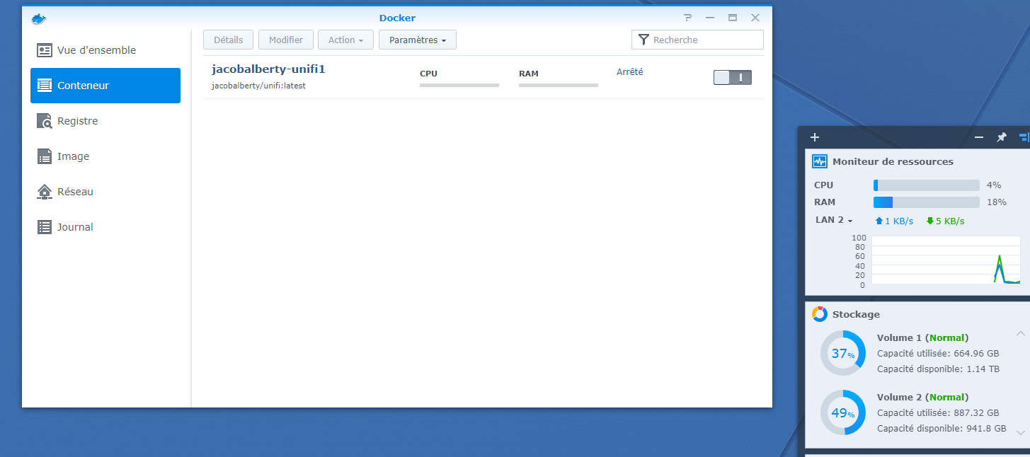
Task: Maximize the Docker window
Action: click(x=733, y=18)
